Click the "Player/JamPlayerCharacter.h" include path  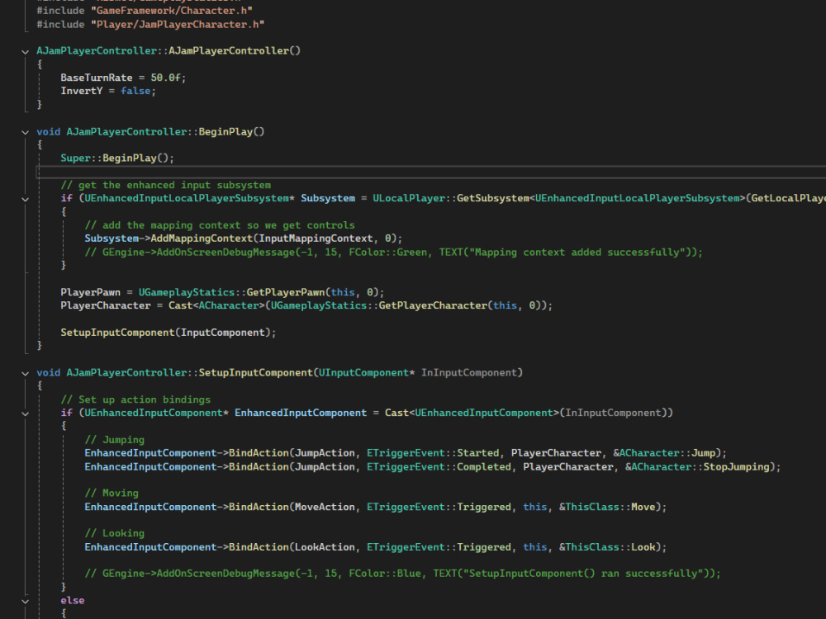coord(177,24)
